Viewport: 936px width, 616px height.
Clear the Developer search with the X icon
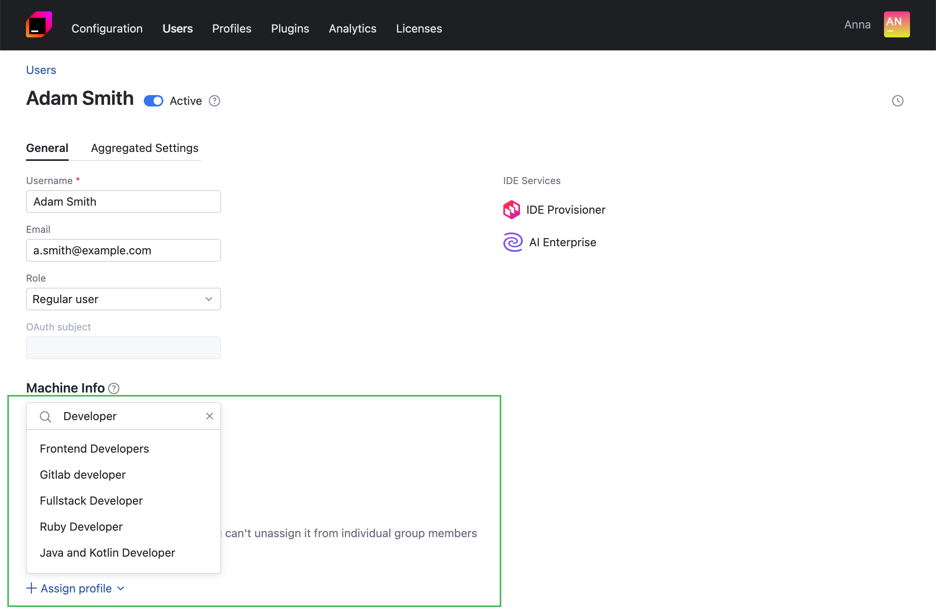(x=210, y=416)
